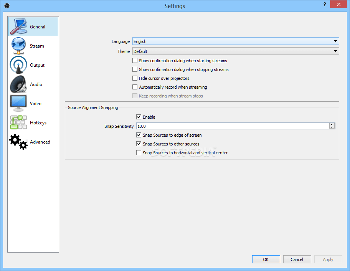Increase Snap Sensitivity with up arrow
Viewport: 350px width, 271px height.
tap(332, 124)
